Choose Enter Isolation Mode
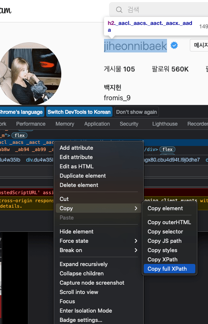This screenshot has height=324, width=208. coord(99,310)
